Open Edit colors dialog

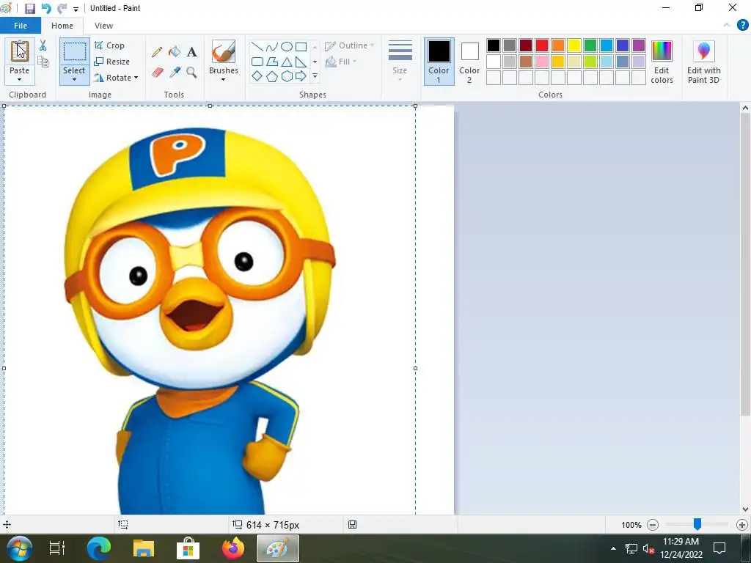click(662, 62)
